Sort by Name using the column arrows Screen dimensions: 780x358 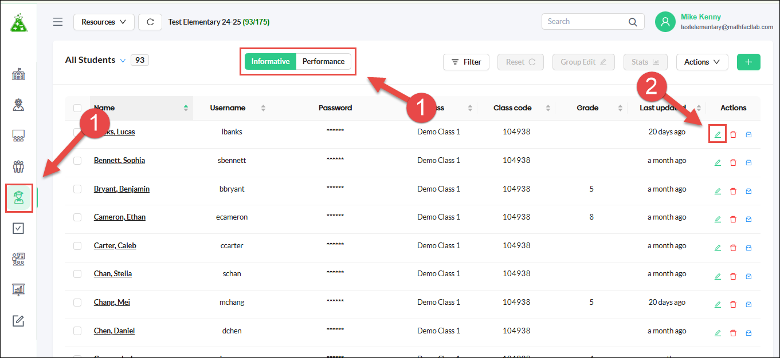pos(186,108)
